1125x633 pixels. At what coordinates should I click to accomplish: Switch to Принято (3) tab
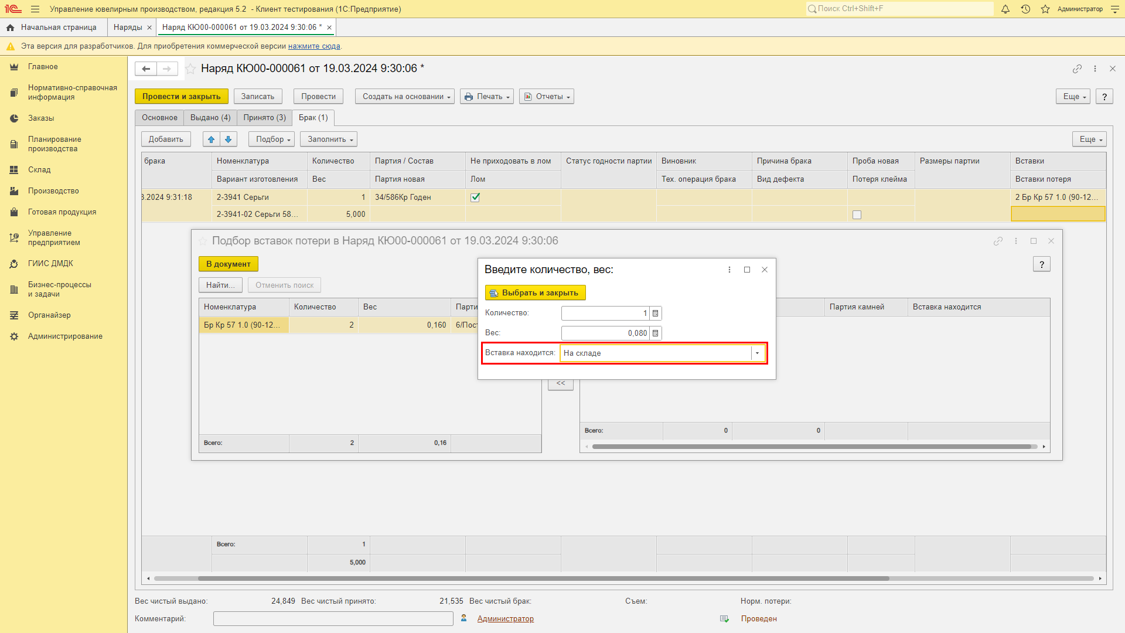point(265,118)
